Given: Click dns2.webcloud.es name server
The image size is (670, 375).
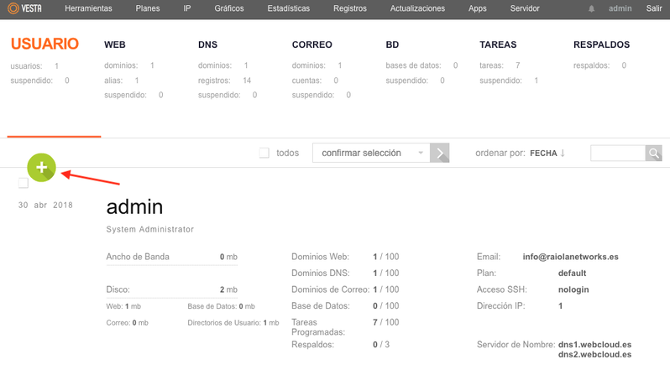Looking at the screenshot, I should click(x=594, y=355).
